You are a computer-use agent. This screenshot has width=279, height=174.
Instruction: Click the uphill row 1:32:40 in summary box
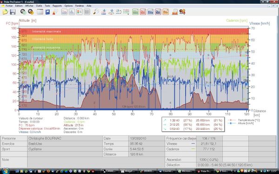(193, 120)
